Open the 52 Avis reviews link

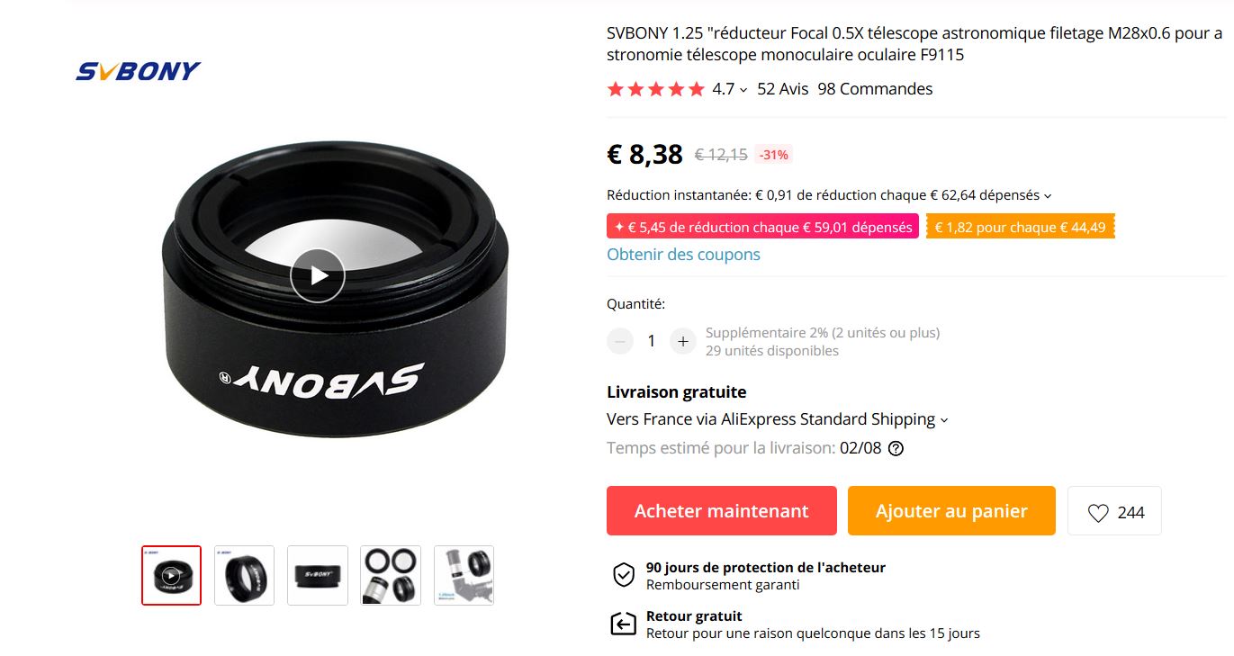point(783,89)
